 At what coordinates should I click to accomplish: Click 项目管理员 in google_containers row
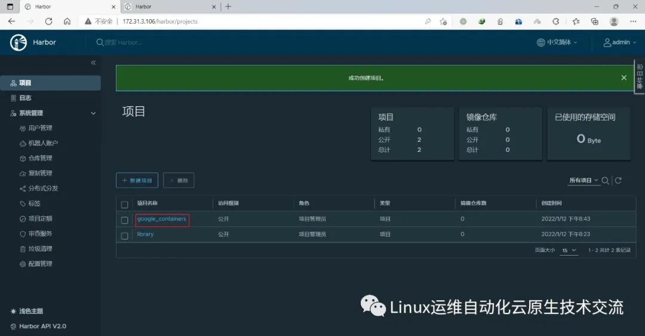point(312,219)
